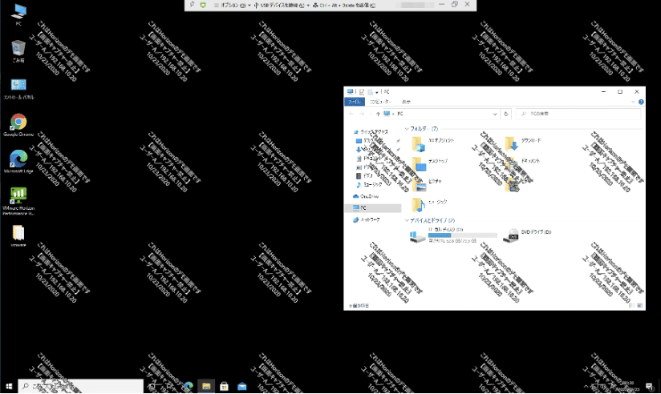This screenshot has height=394, width=661.
Task: Open the Recycle Bin desktop icon
Action: pos(18,51)
